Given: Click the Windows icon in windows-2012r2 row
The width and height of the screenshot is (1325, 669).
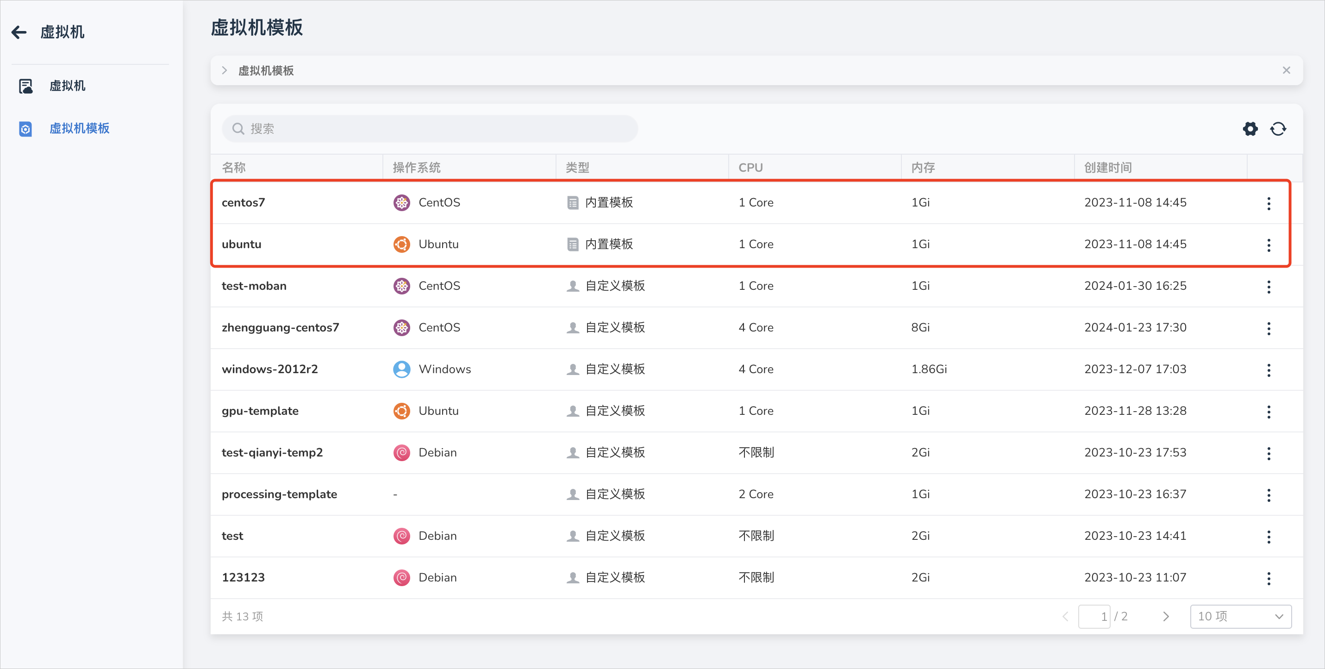Looking at the screenshot, I should pyautogui.click(x=402, y=369).
